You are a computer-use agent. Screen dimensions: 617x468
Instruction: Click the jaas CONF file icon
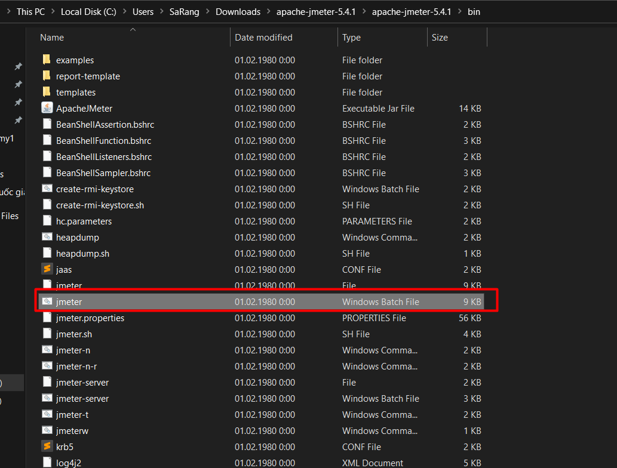click(47, 269)
